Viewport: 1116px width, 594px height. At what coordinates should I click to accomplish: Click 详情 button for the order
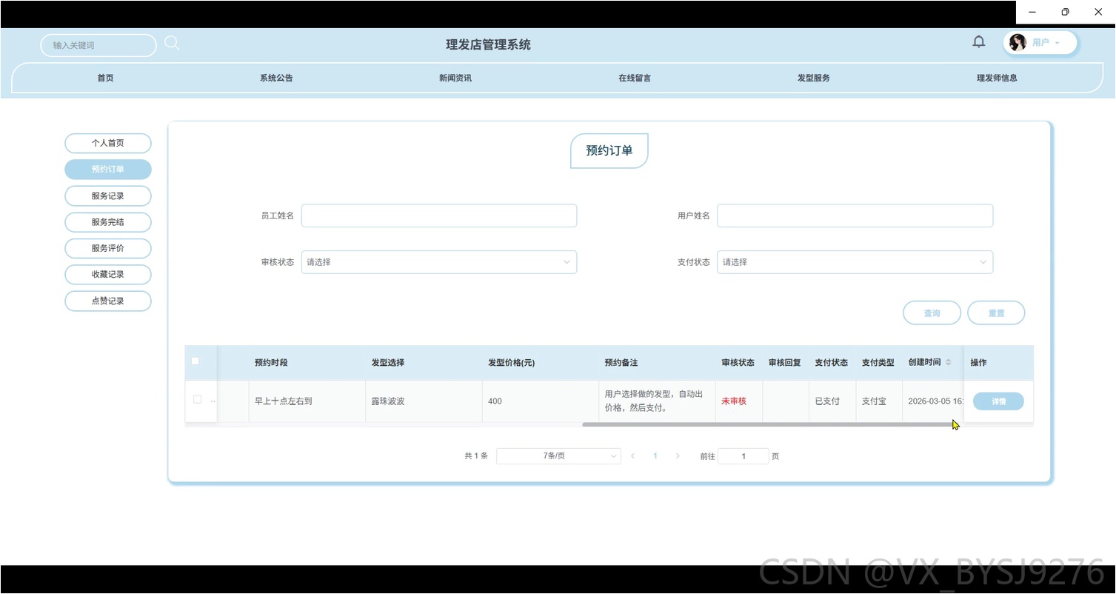click(998, 401)
